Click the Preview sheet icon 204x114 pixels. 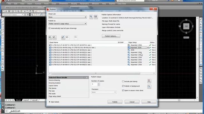point(76,38)
